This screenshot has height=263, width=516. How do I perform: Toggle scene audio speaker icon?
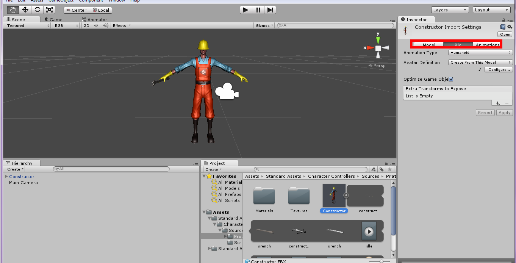tap(105, 25)
